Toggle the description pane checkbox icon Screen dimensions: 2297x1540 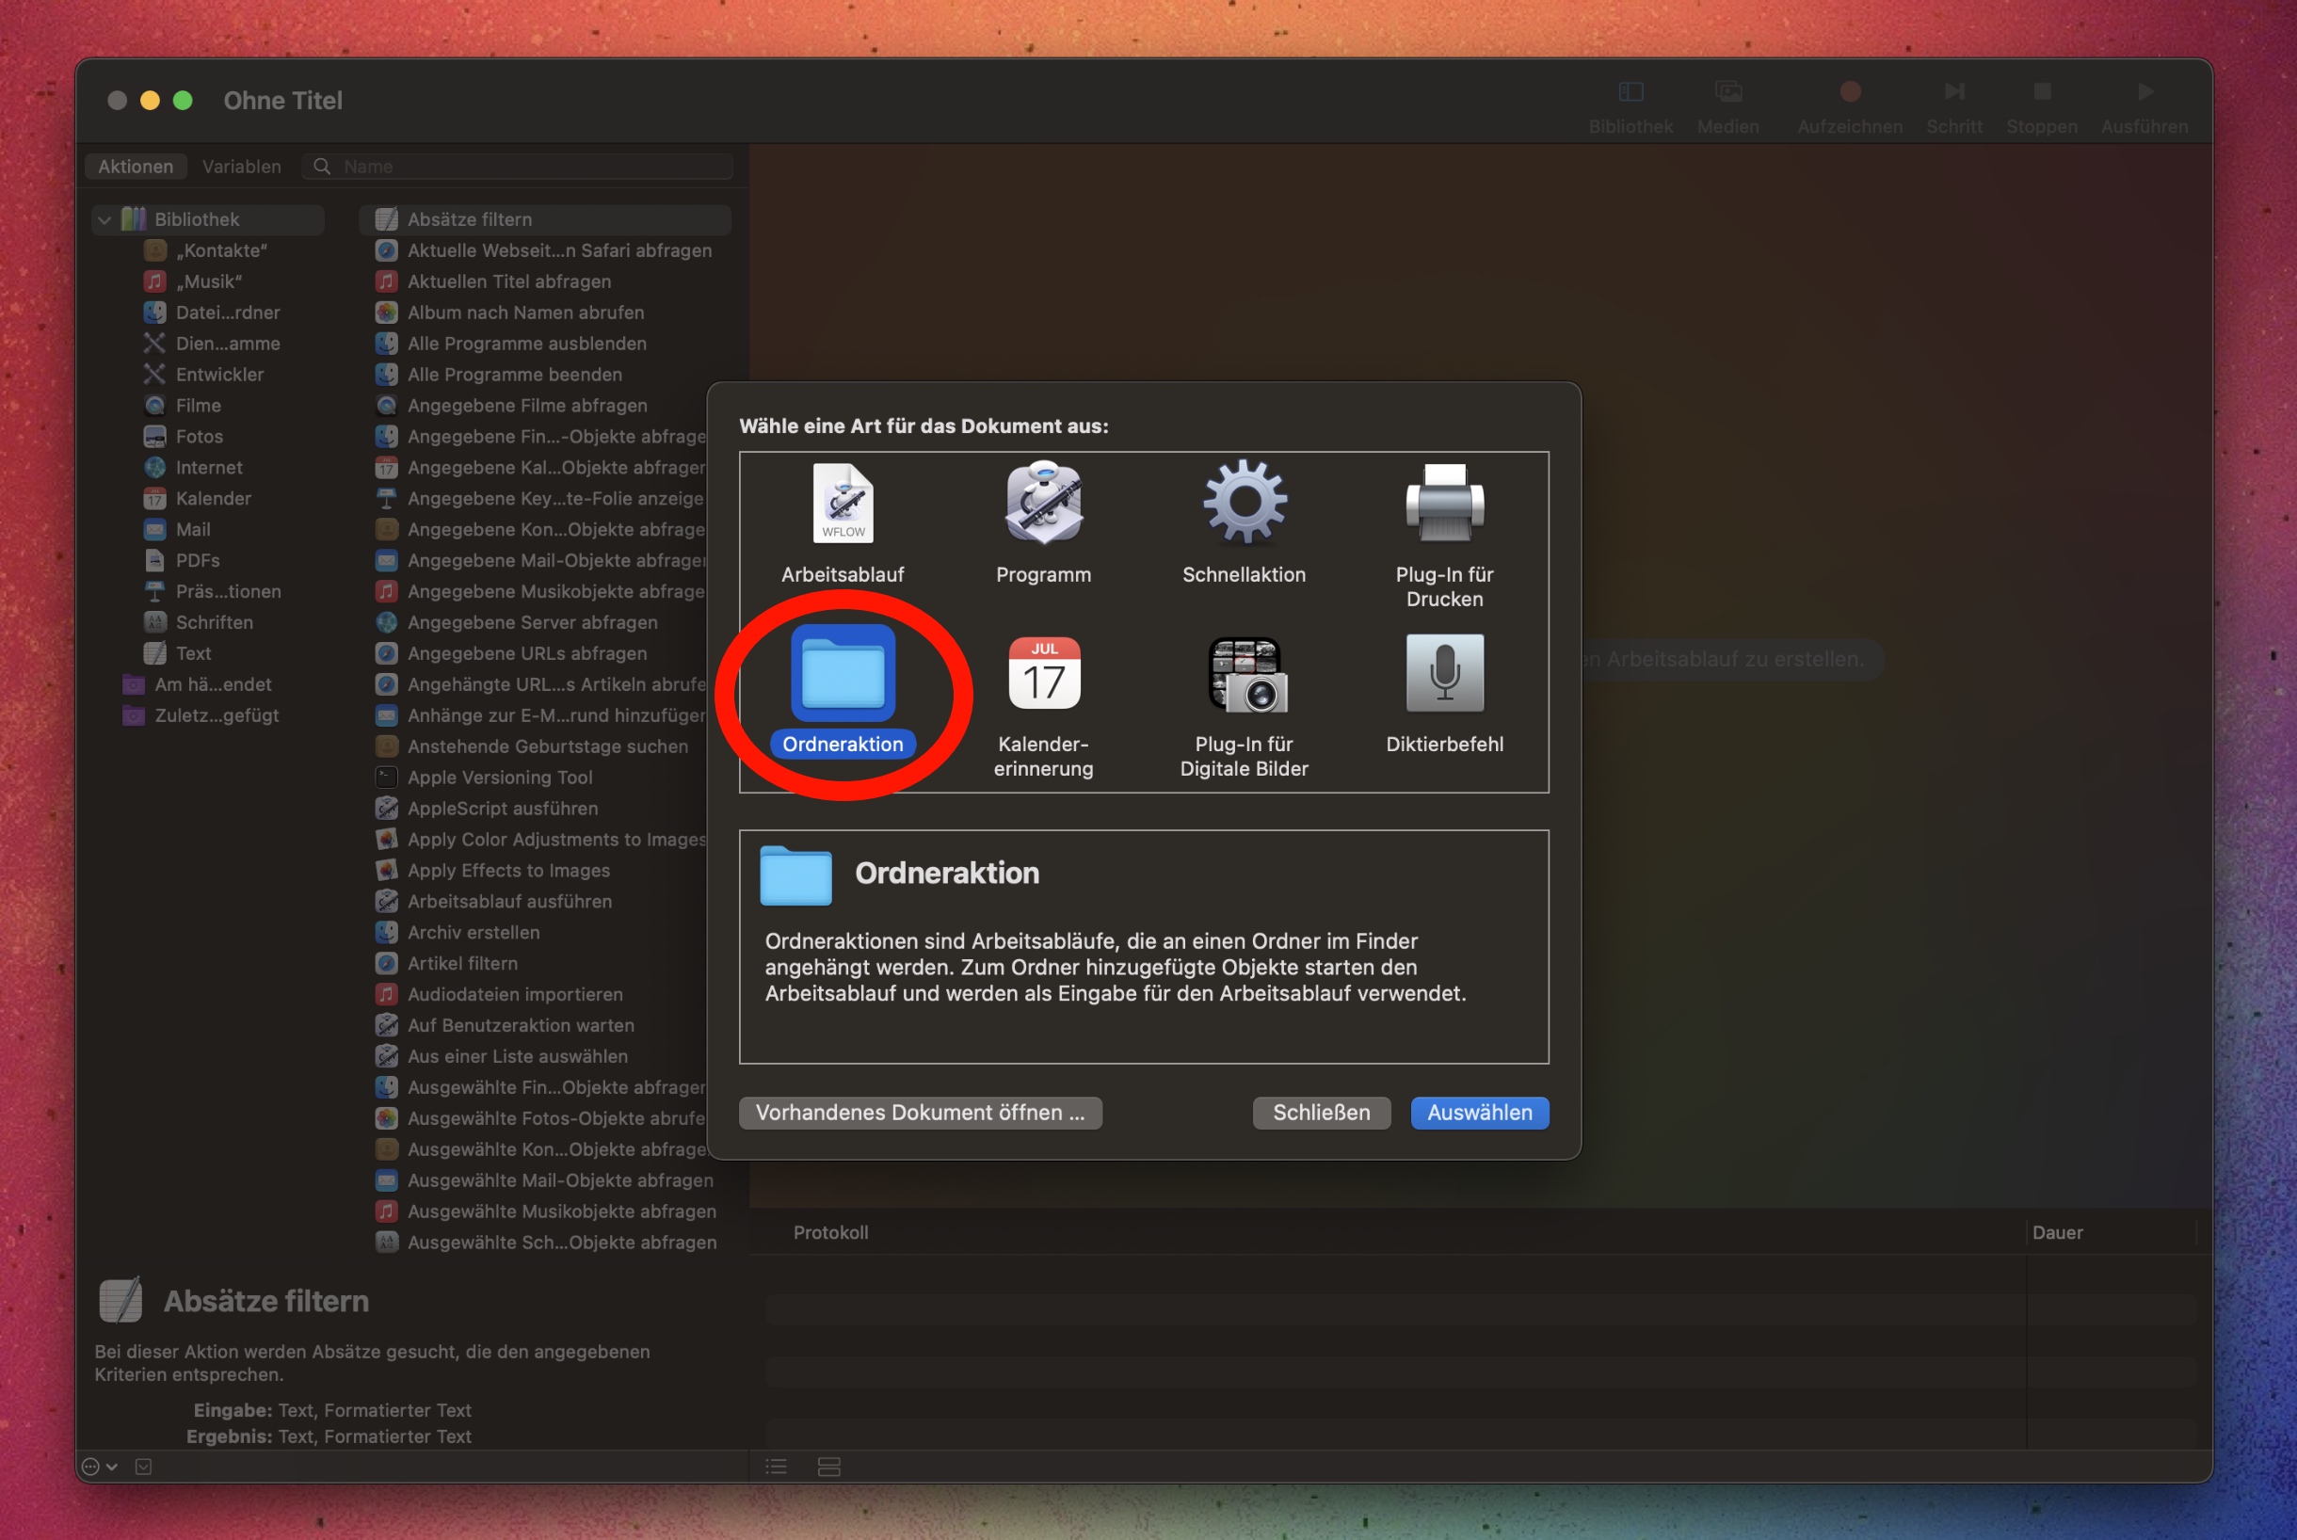tap(143, 1467)
